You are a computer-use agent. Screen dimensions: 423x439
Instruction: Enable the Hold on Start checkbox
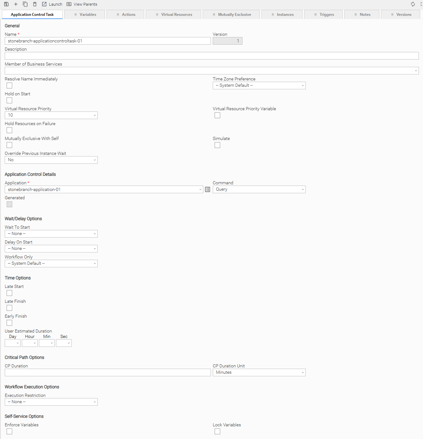[9, 100]
